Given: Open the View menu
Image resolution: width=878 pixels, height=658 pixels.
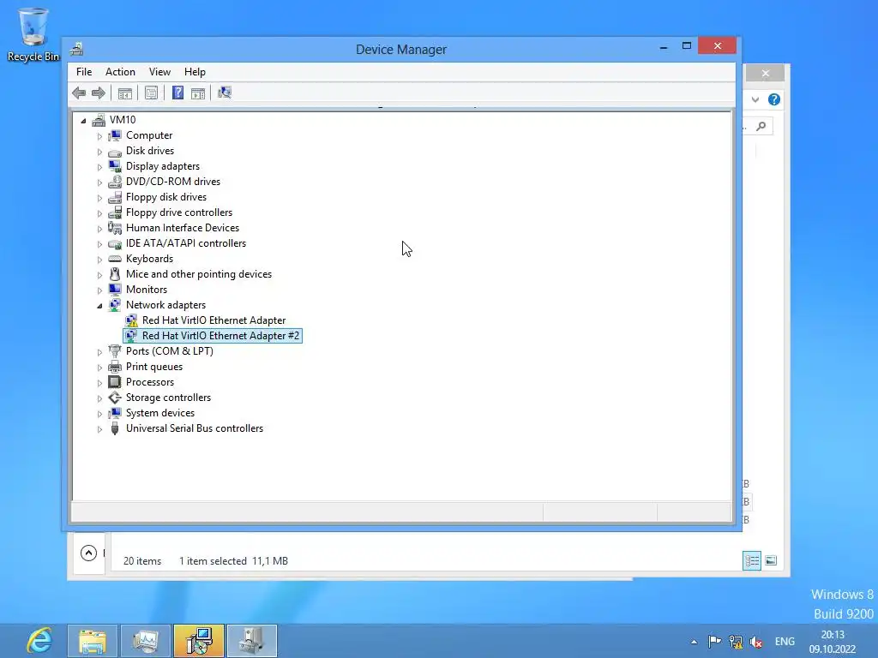Looking at the screenshot, I should (x=159, y=72).
